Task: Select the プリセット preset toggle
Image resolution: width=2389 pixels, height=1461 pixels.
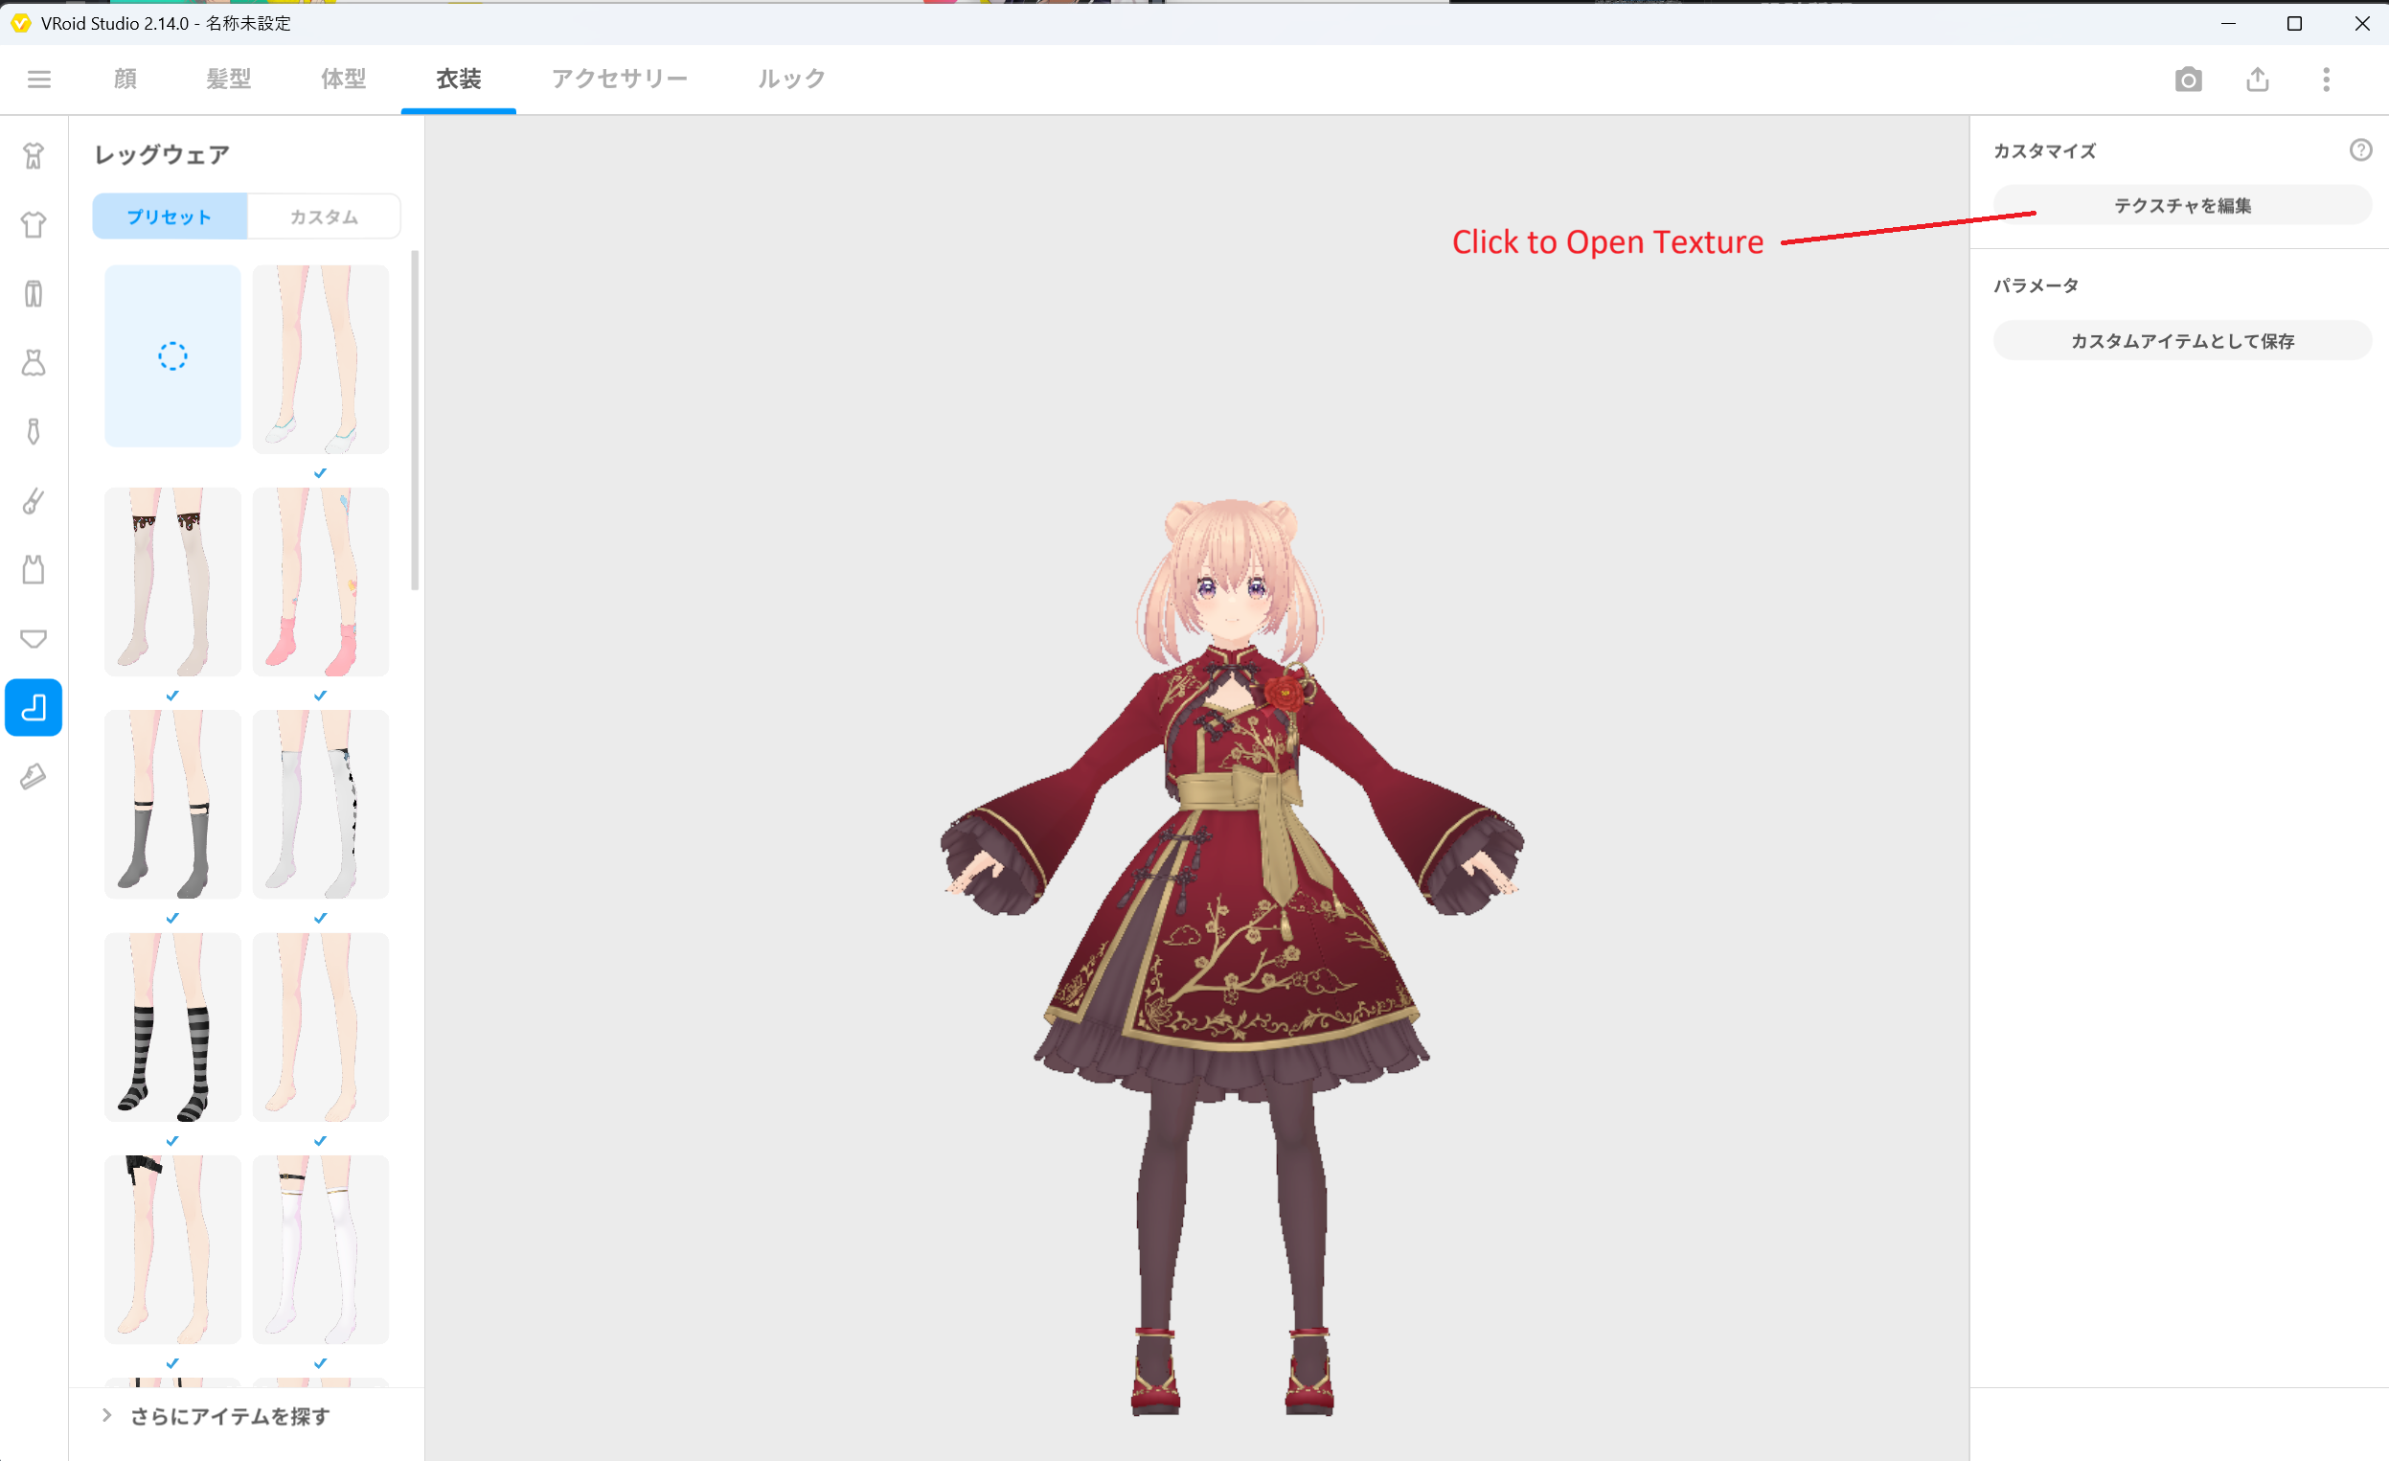Action: pos(170,217)
